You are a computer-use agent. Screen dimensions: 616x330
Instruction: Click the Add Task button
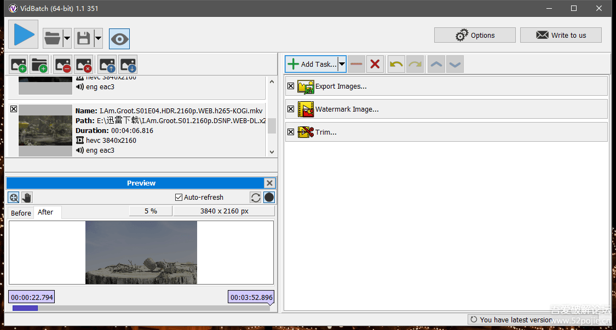(312, 64)
